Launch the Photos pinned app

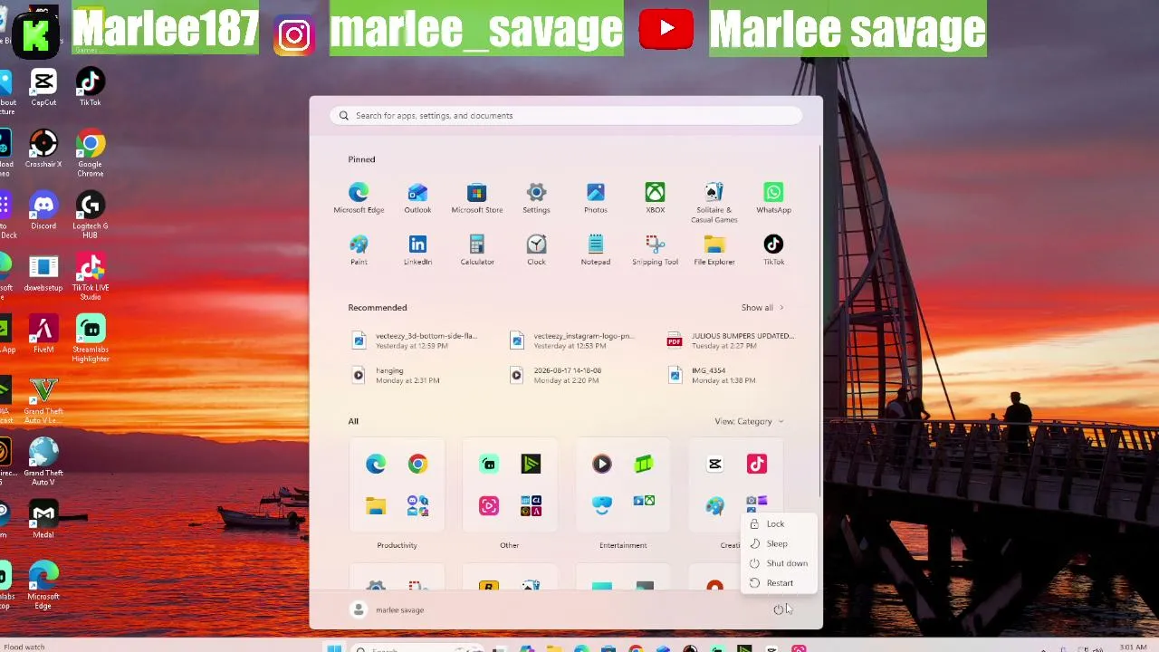(595, 198)
